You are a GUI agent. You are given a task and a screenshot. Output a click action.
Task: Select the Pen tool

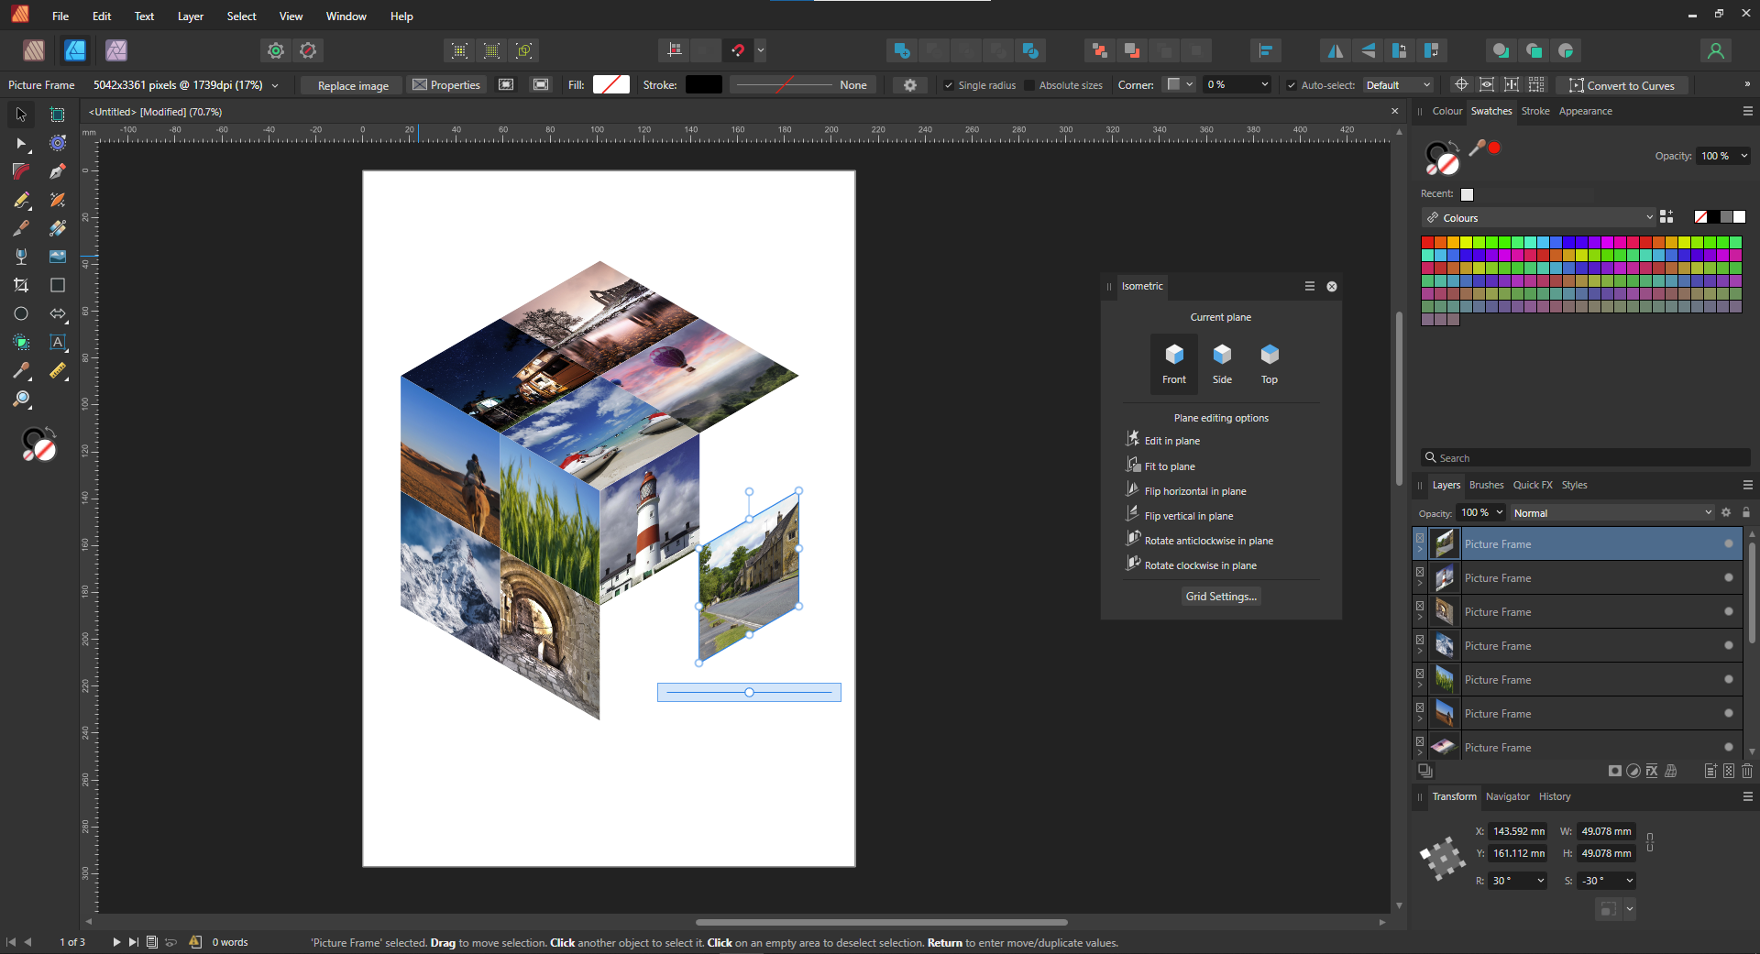click(x=58, y=171)
